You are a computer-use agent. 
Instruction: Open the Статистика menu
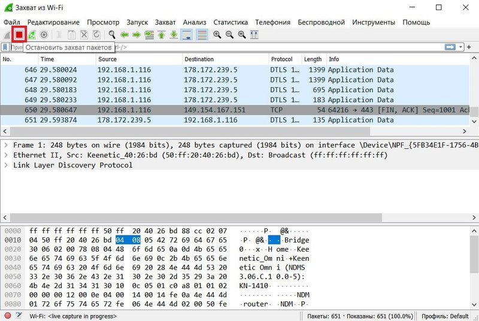tap(232, 22)
